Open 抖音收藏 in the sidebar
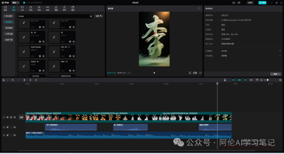284x154 pixels. point(8,34)
